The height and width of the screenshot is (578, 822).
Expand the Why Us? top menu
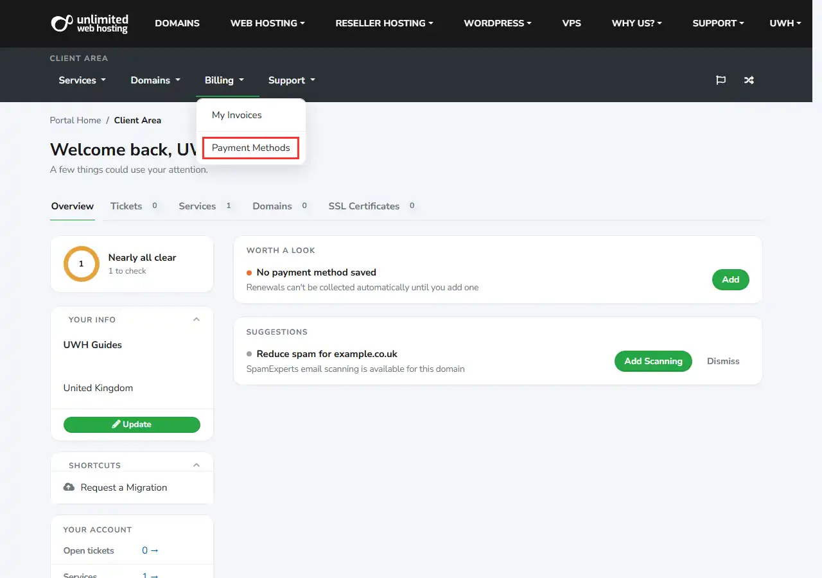637,23
